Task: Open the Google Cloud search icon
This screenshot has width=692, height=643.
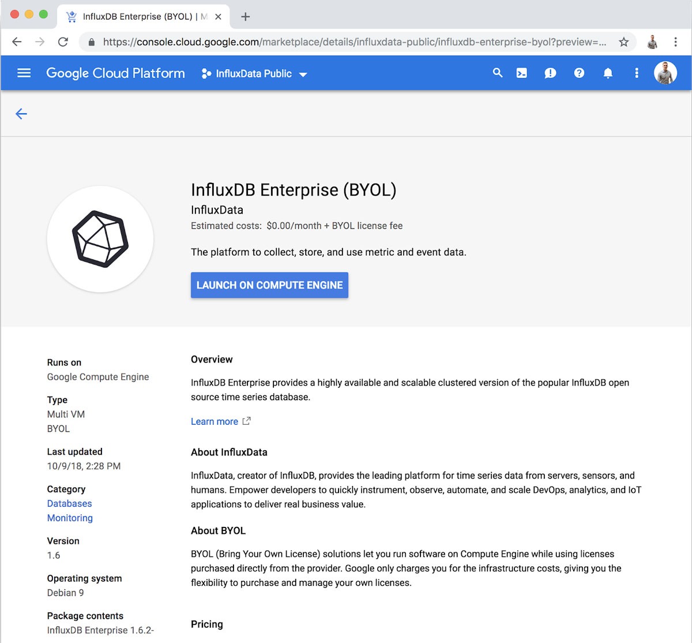Action: click(x=497, y=73)
